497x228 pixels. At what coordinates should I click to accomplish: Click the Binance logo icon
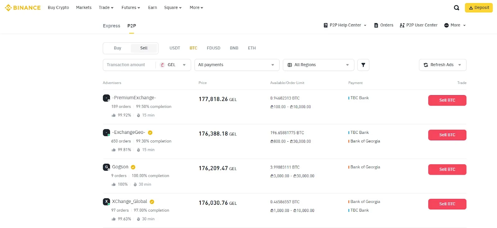point(8,8)
